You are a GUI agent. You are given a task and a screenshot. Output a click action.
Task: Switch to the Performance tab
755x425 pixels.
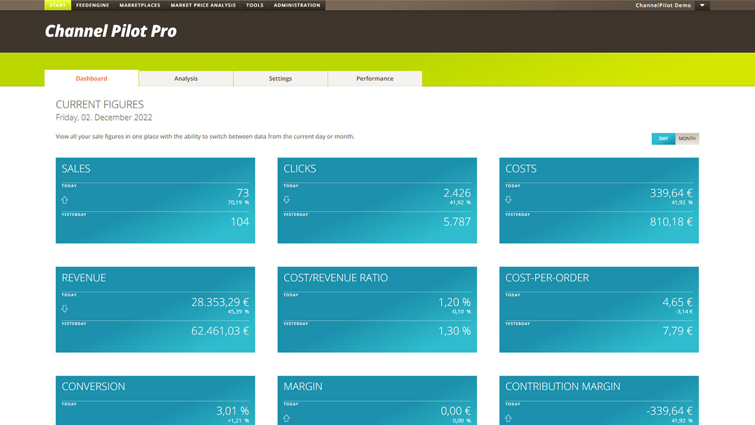tap(374, 78)
